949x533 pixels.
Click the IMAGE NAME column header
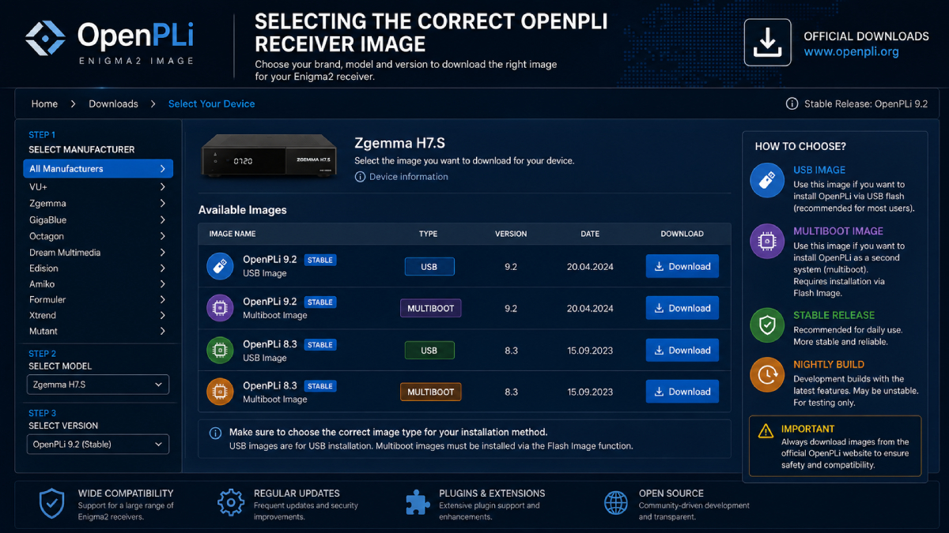coord(233,234)
